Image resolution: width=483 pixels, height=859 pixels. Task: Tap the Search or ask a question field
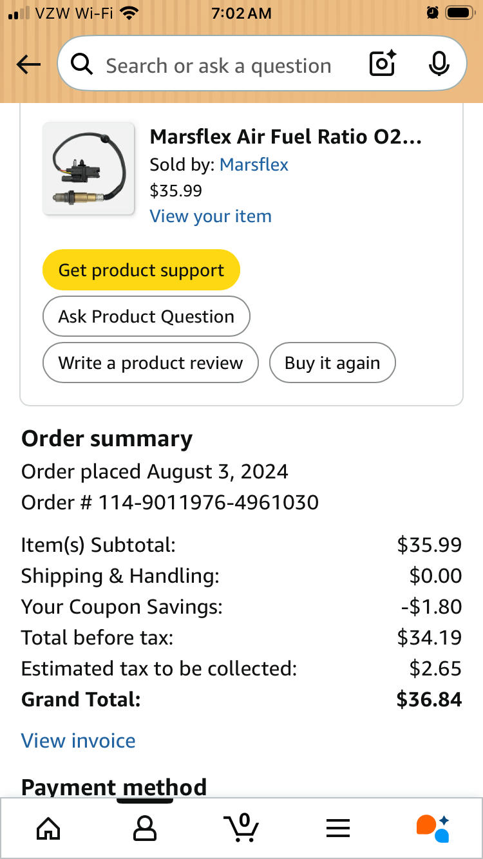(219, 66)
